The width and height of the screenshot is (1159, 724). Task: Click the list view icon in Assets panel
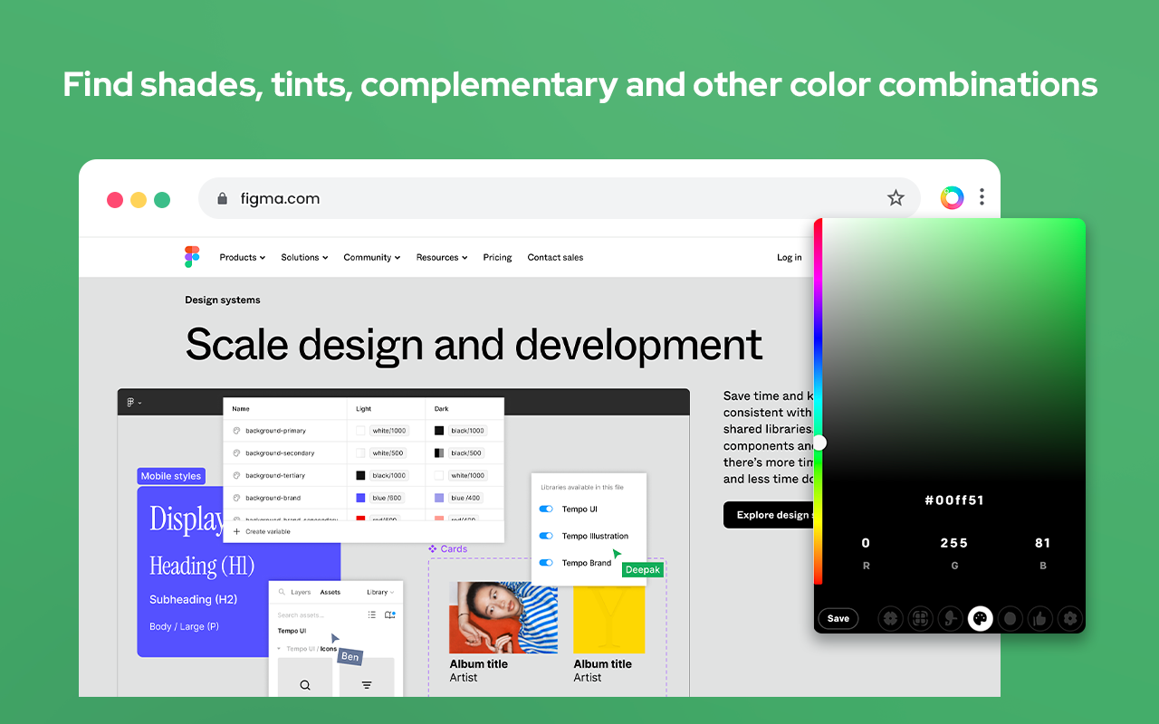[x=372, y=614]
